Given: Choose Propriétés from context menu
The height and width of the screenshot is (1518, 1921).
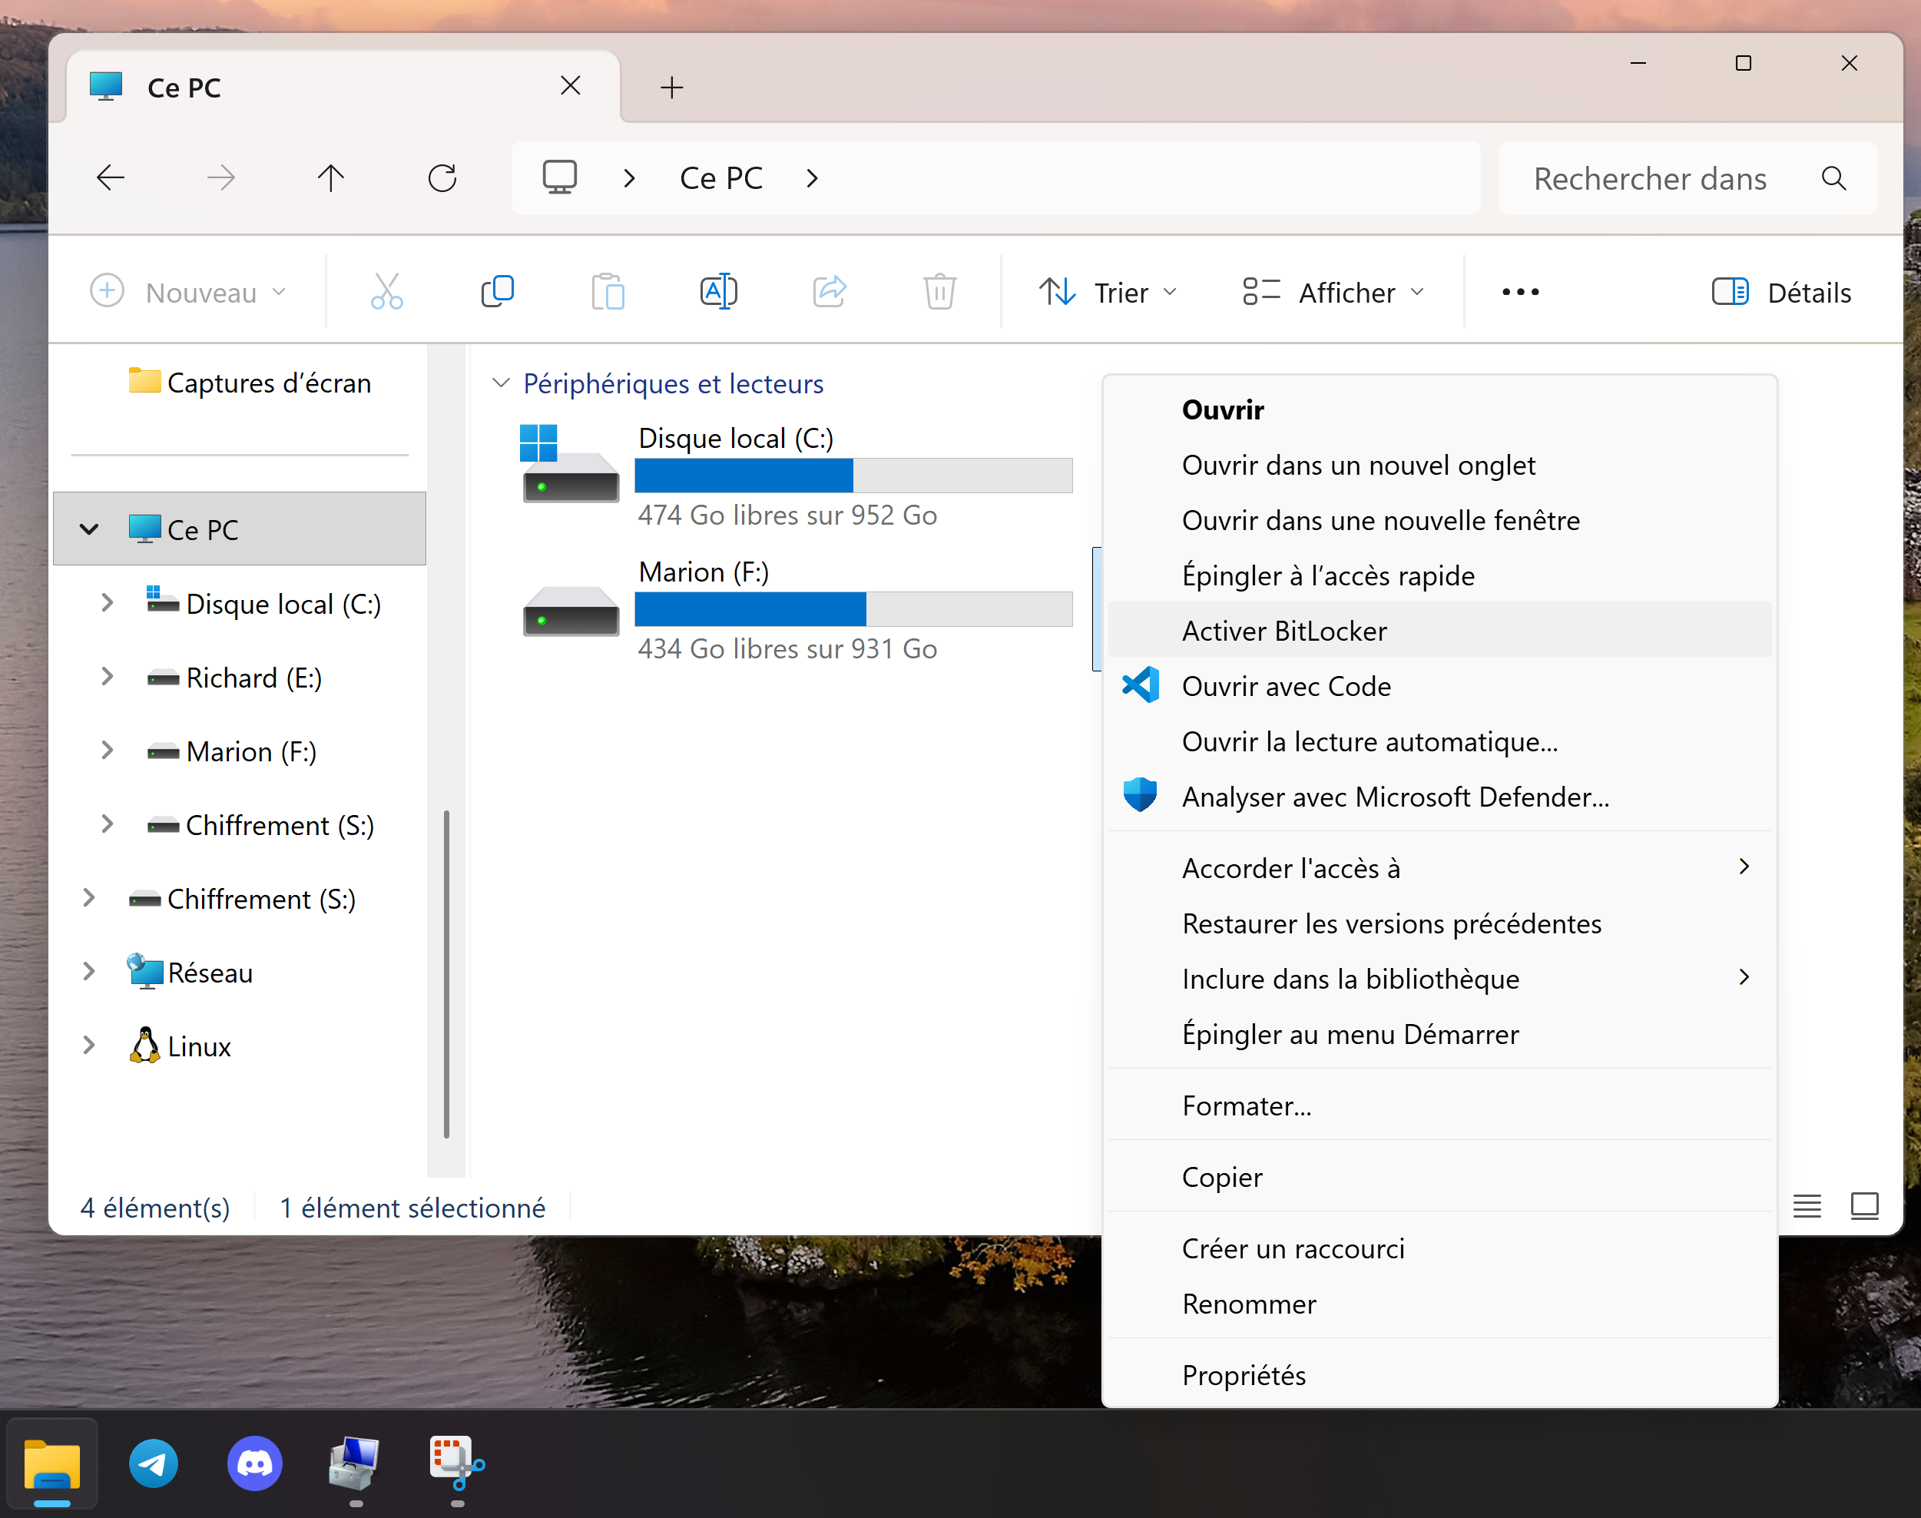Looking at the screenshot, I should pyautogui.click(x=1243, y=1375).
